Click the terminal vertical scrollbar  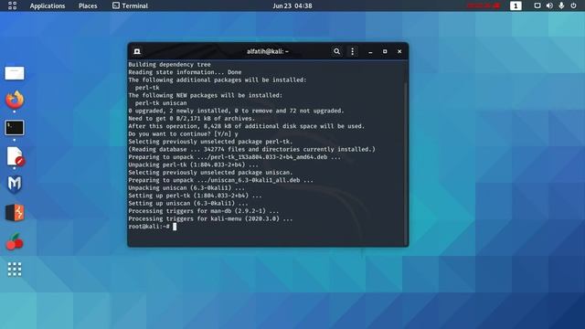point(406,163)
